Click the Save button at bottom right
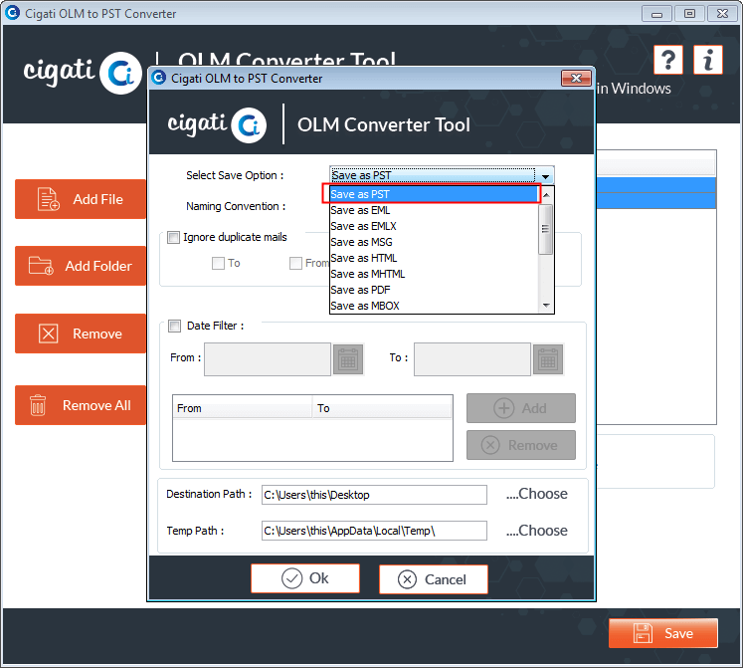Screen dimensions: 743x668 point(663,633)
